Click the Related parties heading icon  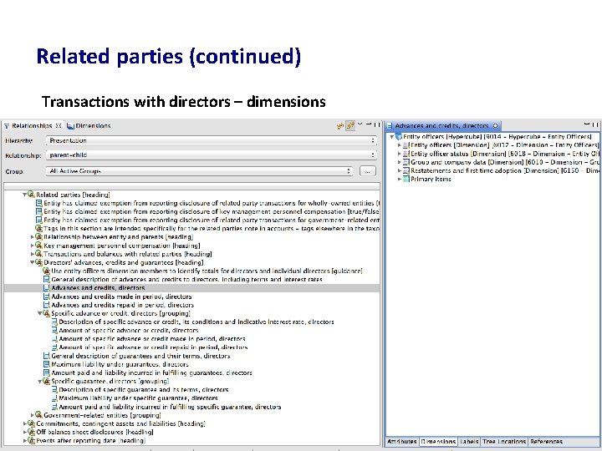coord(31,195)
